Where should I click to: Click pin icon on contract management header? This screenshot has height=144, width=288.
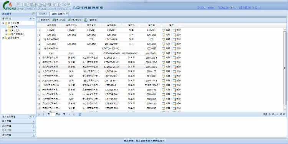click(x=30, y=18)
